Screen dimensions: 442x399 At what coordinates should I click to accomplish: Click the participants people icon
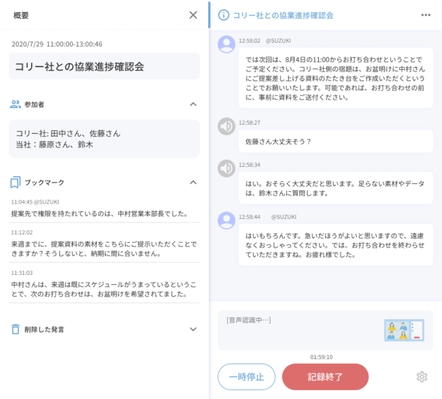tap(16, 104)
